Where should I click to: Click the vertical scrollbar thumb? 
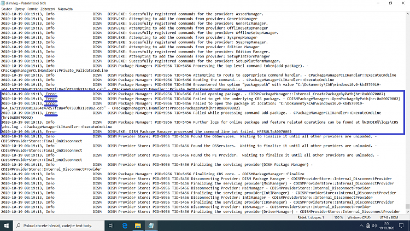click(x=407, y=206)
